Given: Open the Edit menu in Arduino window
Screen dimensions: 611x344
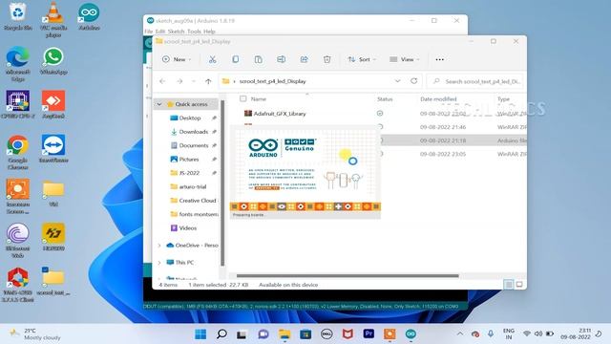Looking at the screenshot, I should (160, 32).
